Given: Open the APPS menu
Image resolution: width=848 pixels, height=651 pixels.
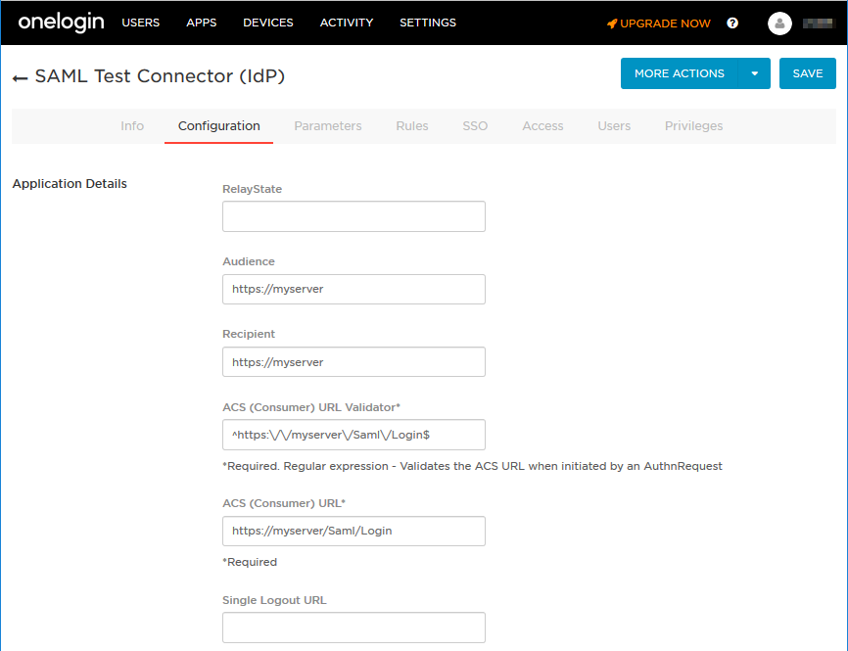Looking at the screenshot, I should (x=202, y=23).
